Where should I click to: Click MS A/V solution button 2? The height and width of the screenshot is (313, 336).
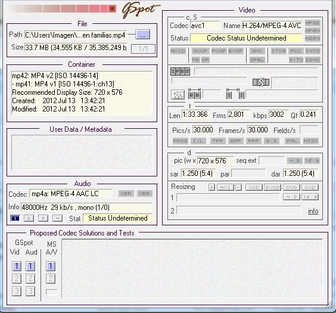pyautogui.click(x=51, y=278)
